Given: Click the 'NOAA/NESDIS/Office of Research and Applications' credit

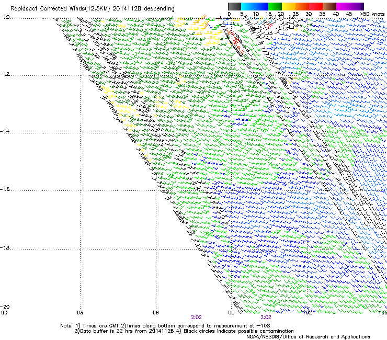Looking at the screenshot, I should 308,337.
